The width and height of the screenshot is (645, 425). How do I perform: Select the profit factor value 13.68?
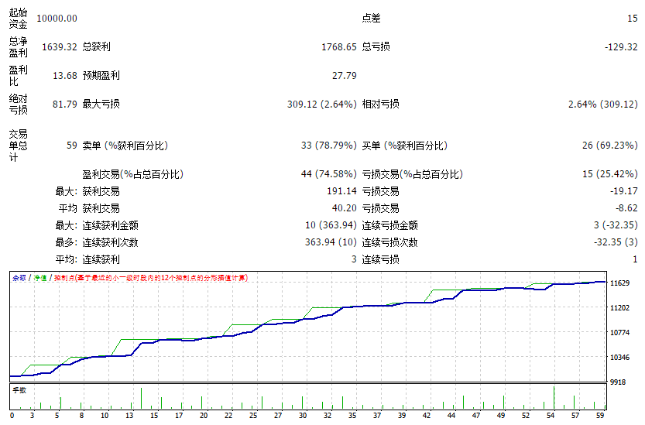(x=65, y=76)
